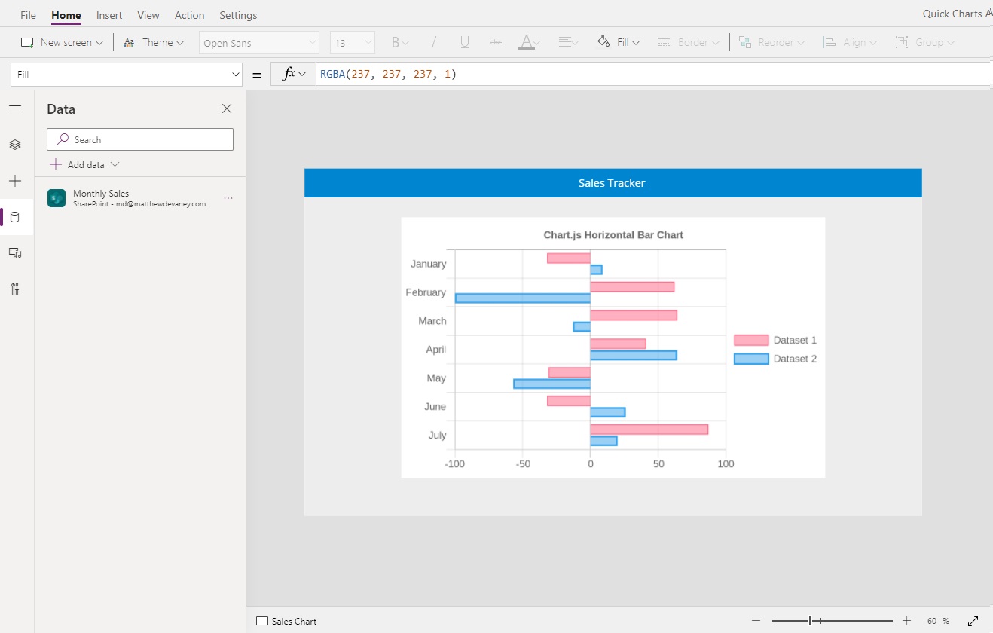Switch to the View menu
This screenshot has height=633, width=993.
pos(148,14)
